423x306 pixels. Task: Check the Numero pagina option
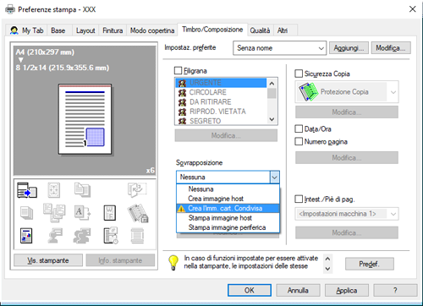point(299,141)
